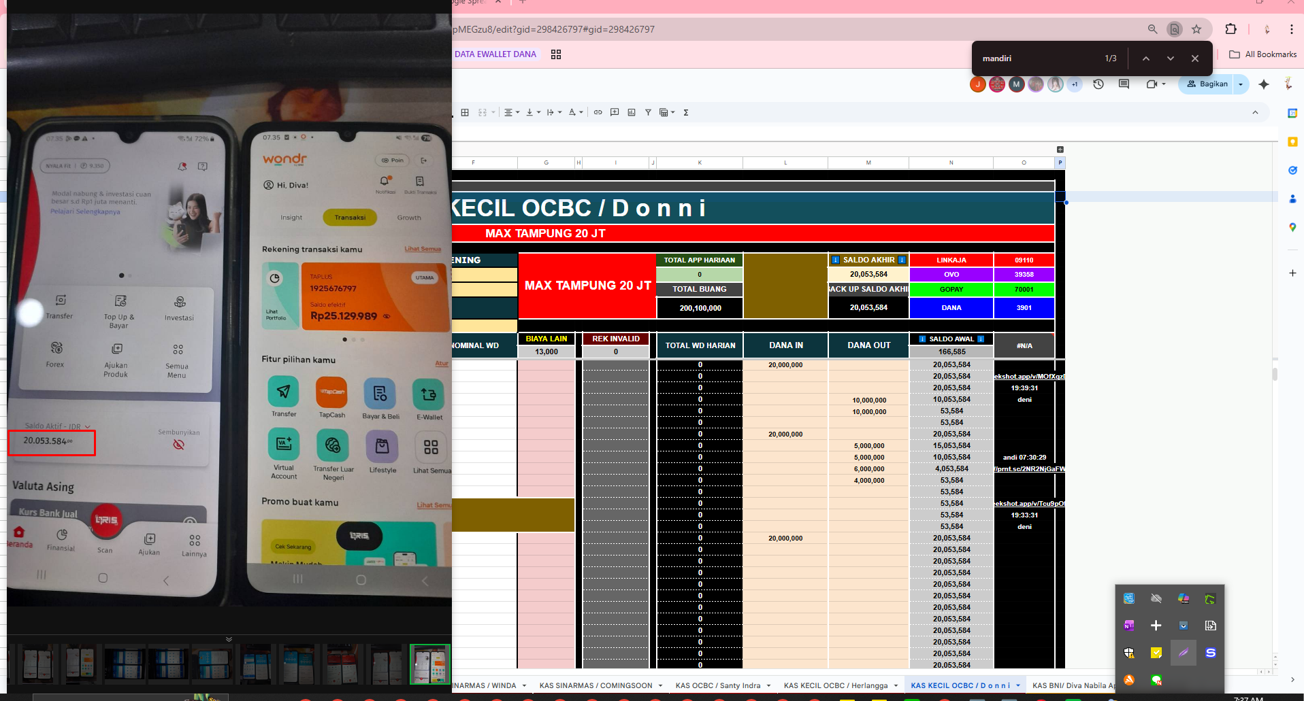Open OneDrive cloud tray icon
Screen dimensions: 1304x701
(1156, 598)
